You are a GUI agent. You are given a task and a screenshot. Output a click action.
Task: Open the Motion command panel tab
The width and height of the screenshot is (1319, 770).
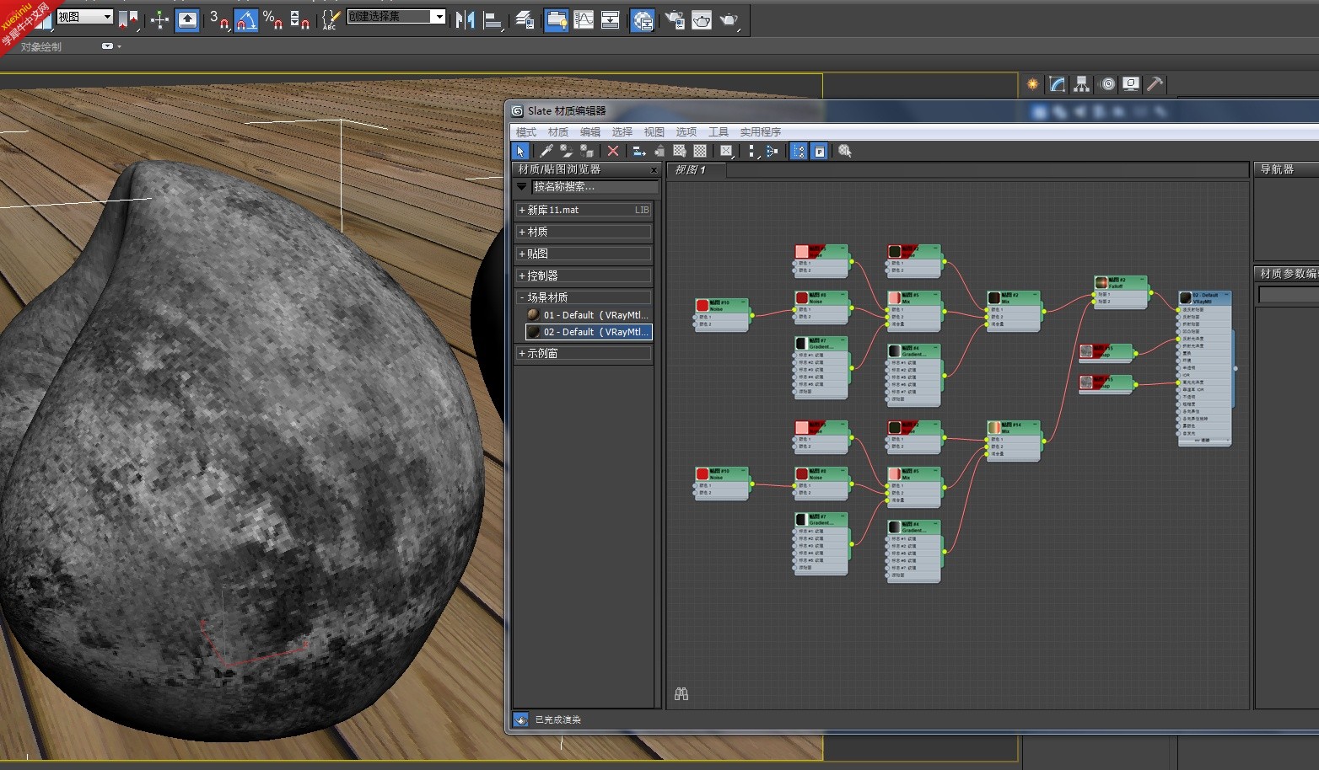pyautogui.click(x=1107, y=84)
